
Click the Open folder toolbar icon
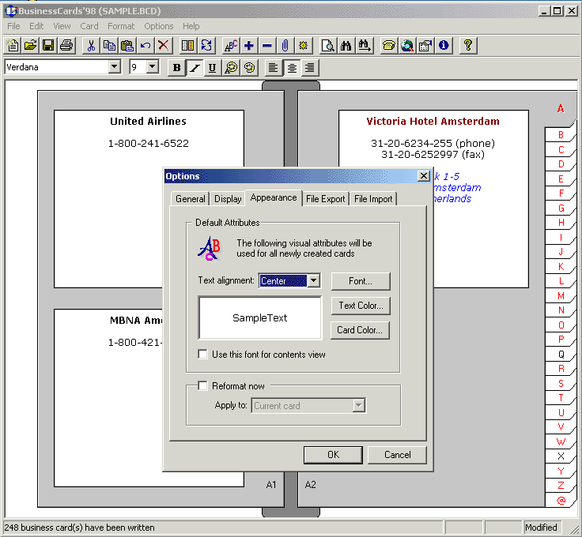point(31,46)
